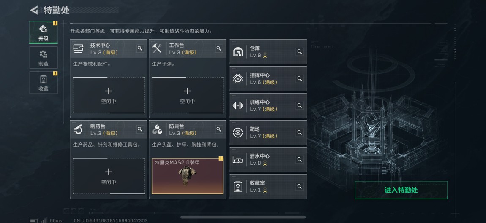This screenshot has width=486, height=223.
Task: Click the 靶场 magnifier icon
Action: [x=299, y=132]
